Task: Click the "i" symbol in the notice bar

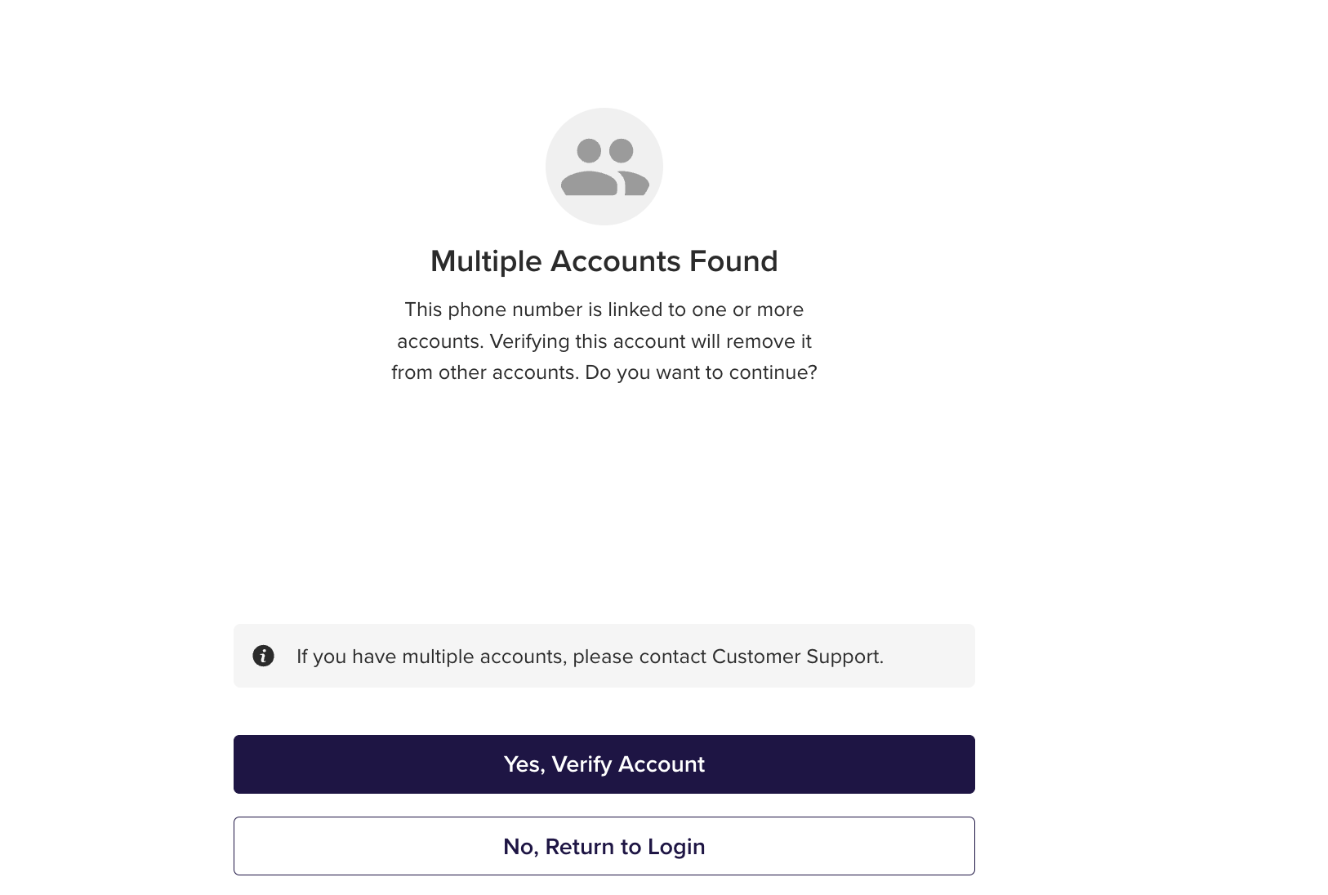Action: click(263, 656)
